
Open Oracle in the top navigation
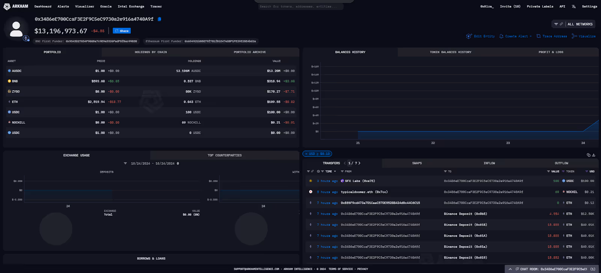coord(106,6)
